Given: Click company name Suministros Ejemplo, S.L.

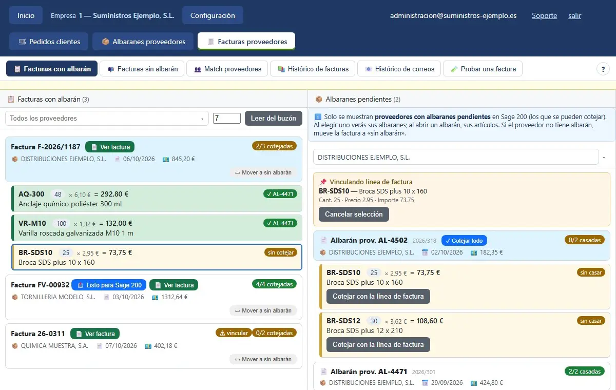Looking at the screenshot, I should 133,15.
